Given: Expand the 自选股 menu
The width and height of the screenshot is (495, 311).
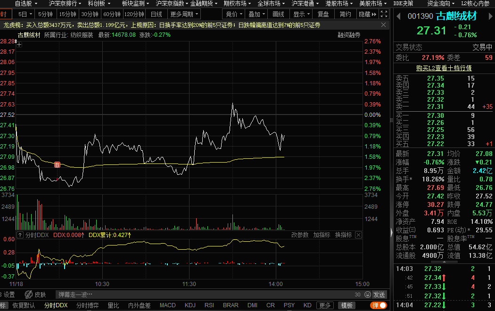Looking at the screenshot, I should coord(26,3).
